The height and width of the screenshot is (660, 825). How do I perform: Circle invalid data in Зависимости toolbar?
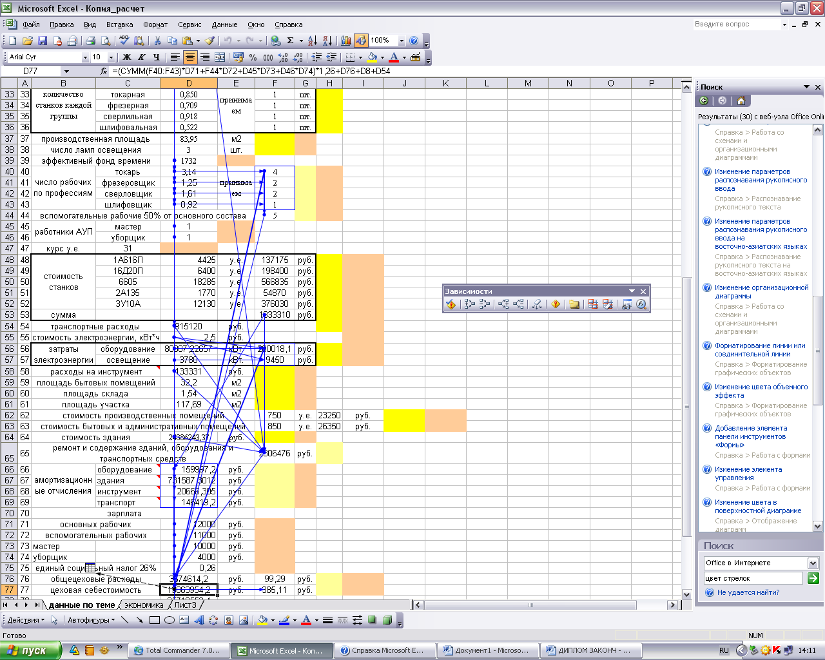[x=593, y=304]
